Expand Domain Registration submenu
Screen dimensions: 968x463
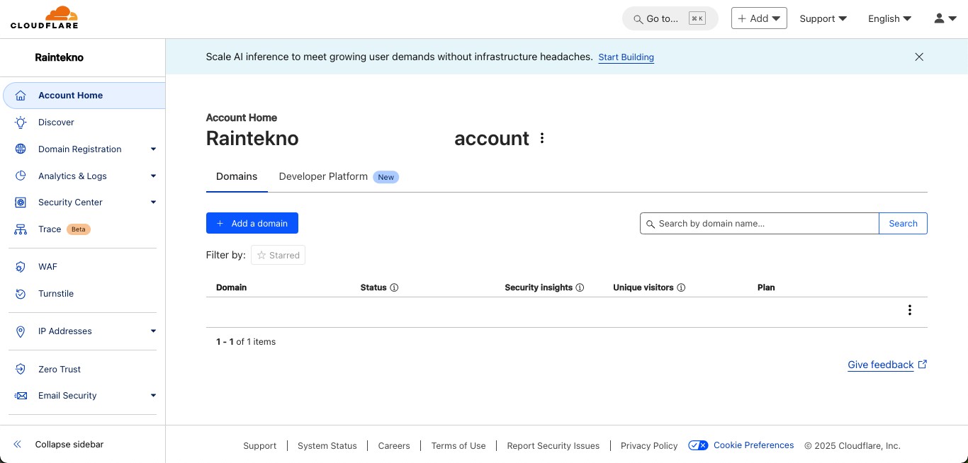pos(153,149)
